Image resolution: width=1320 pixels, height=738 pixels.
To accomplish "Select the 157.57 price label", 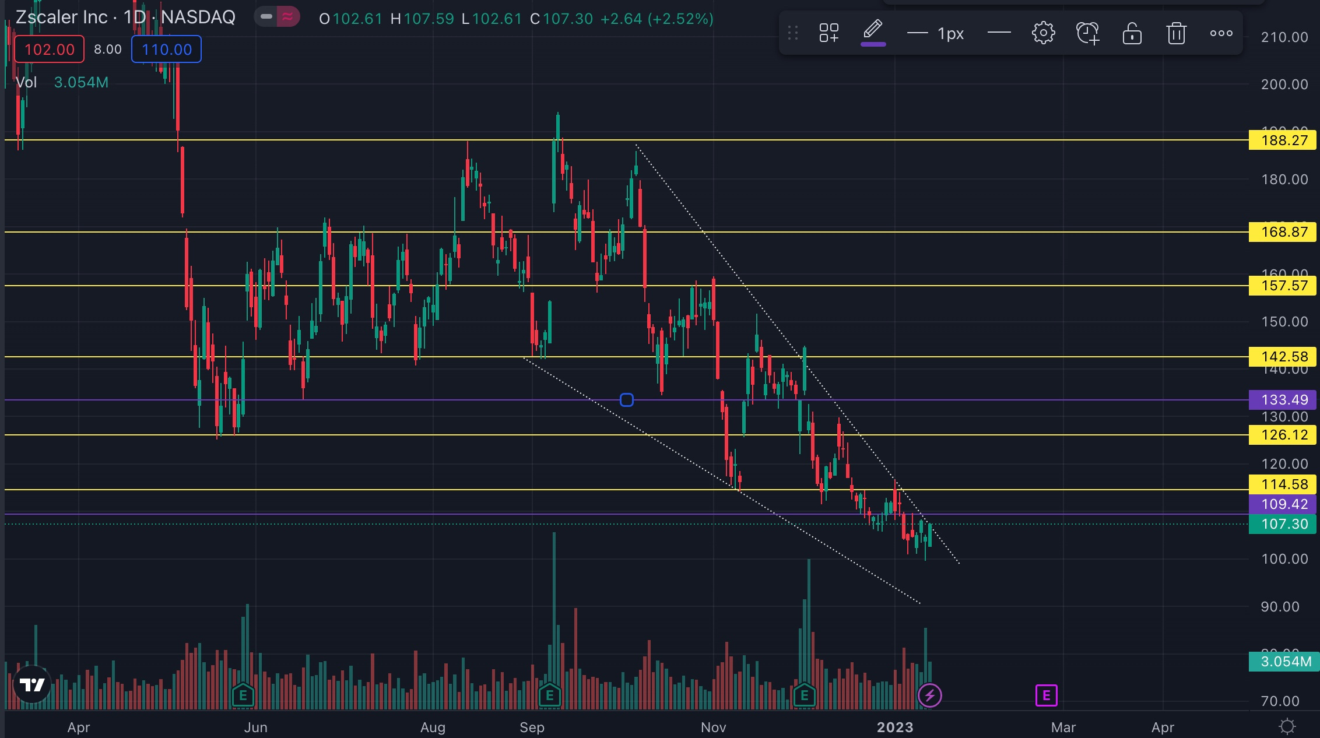I will (1283, 286).
